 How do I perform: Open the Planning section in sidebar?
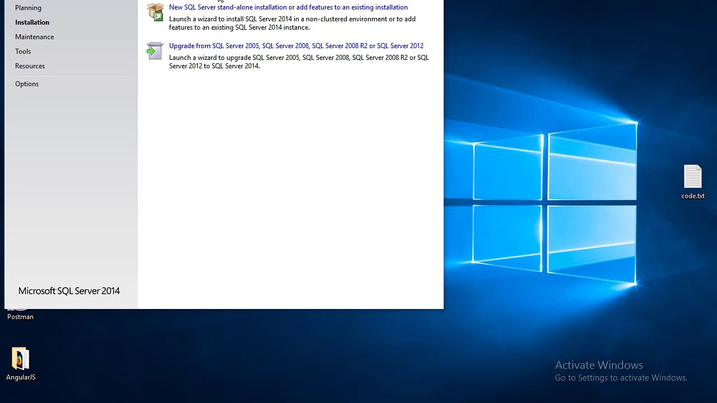(x=28, y=8)
